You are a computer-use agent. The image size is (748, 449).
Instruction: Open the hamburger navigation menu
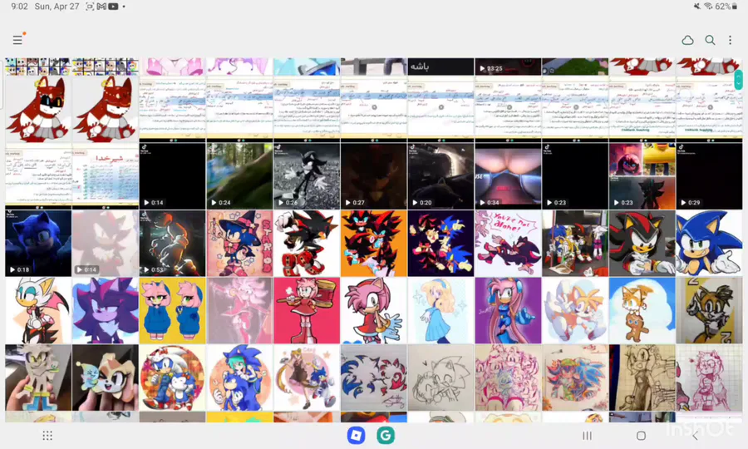(x=17, y=40)
